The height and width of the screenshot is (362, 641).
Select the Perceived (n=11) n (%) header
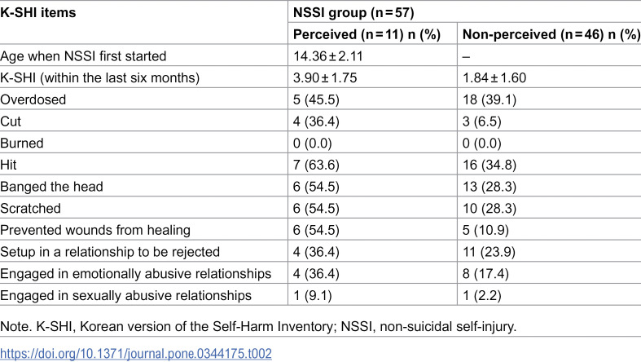[x=367, y=34]
